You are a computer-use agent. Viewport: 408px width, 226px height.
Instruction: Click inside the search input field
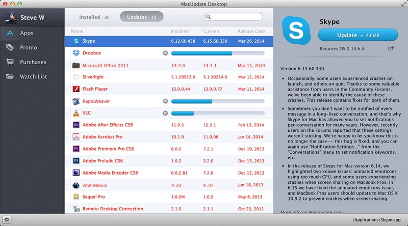pyautogui.click(x=234, y=17)
